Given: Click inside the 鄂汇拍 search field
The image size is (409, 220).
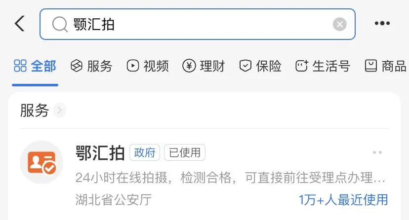Looking at the screenshot, I should coord(198,24).
